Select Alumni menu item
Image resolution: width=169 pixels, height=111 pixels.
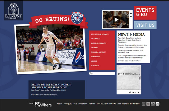[x=94, y=61]
